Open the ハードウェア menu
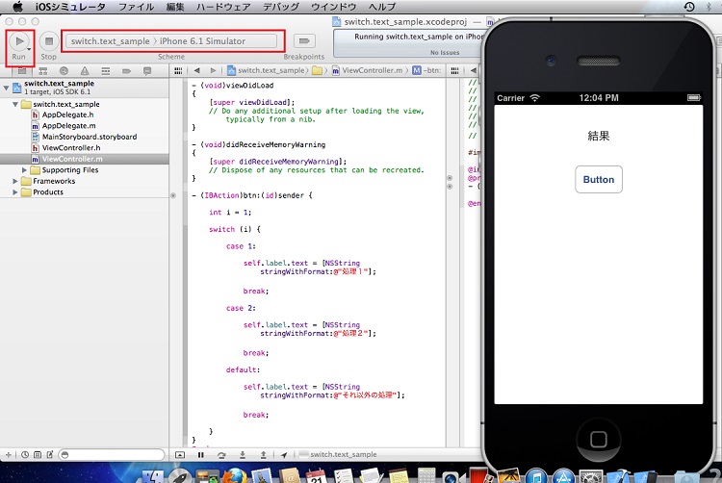Screen dimensions: 722x483 pos(223,7)
